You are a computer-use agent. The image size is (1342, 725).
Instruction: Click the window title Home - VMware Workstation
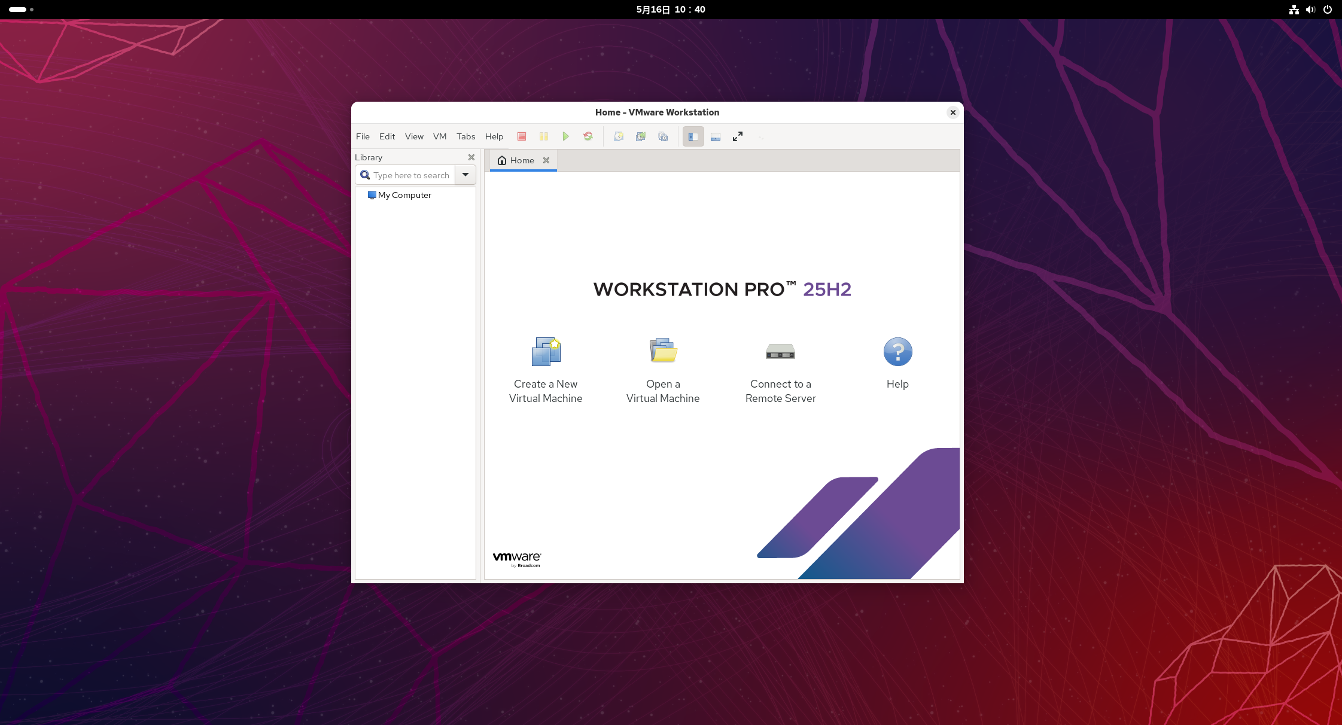coord(657,112)
